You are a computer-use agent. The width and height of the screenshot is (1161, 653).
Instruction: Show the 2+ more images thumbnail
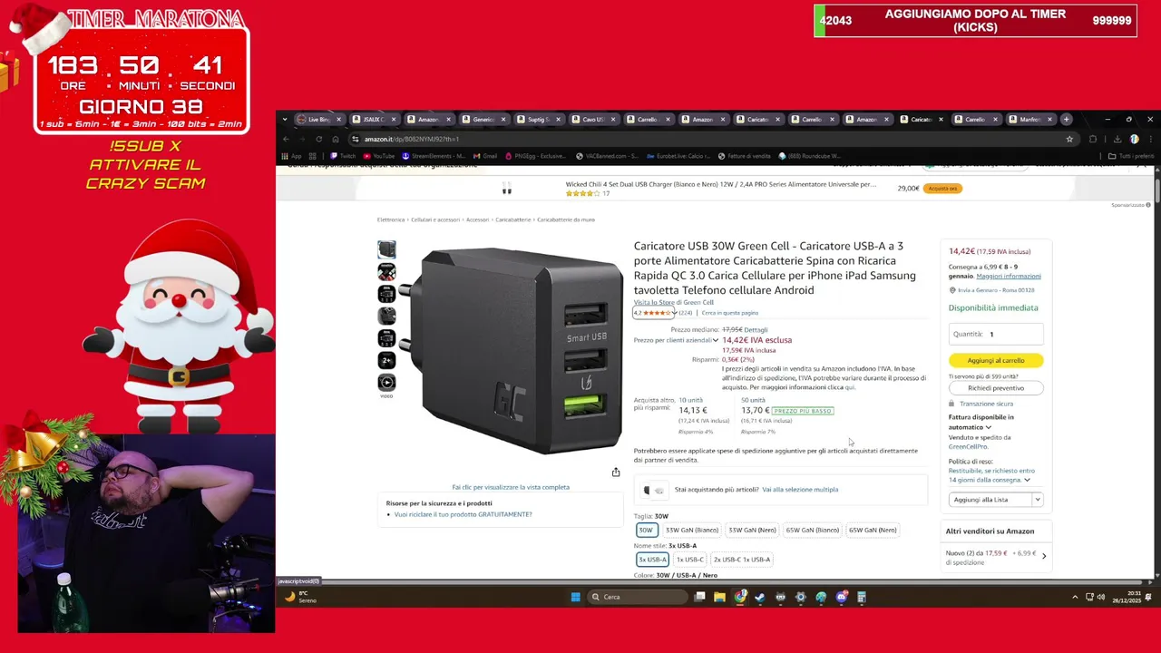point(386,360)
